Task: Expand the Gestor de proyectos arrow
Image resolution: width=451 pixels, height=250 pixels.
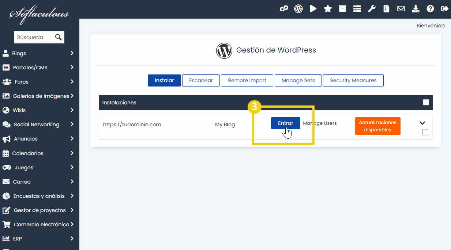Action: tap(72, 210)
